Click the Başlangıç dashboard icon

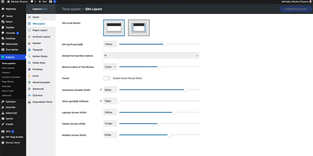(3, 9)
